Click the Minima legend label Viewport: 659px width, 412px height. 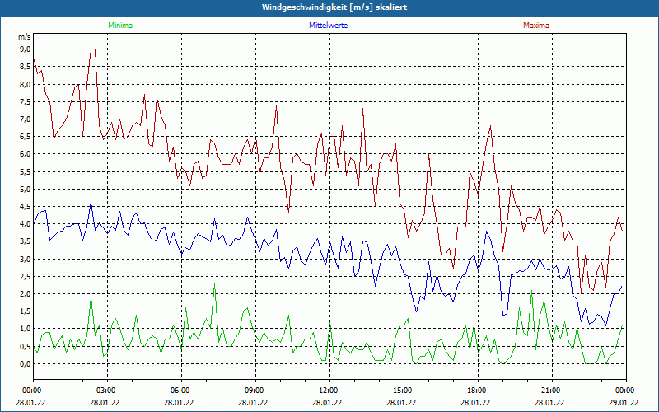120,26
